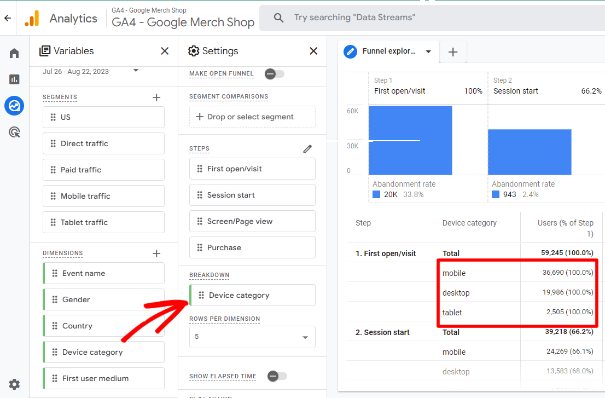Switch to the Funnel exploration tab
This screenshot has width=605, height=398.
[388, 51]
